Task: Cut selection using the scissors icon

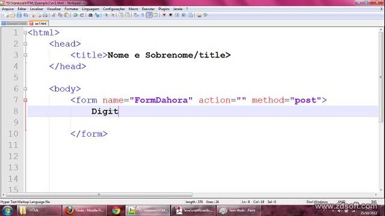Action: tap(54, 15)
